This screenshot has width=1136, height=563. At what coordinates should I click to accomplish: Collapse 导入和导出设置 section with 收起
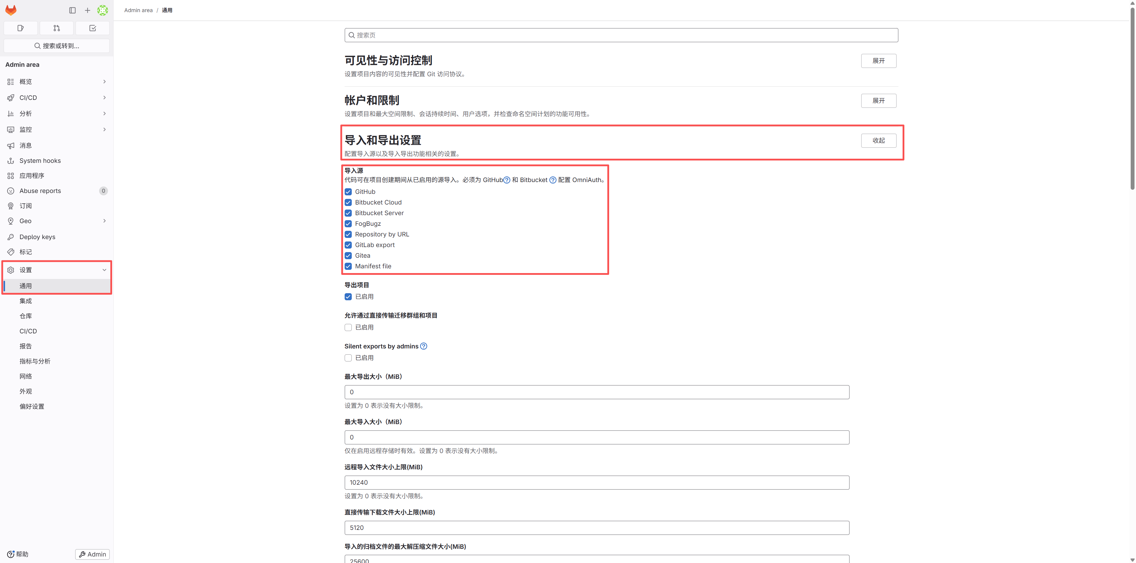tap(878, 141)
